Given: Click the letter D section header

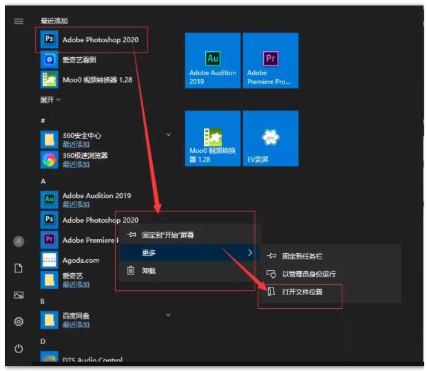Looking at the screenshot, I should click(x=43, y=341).
